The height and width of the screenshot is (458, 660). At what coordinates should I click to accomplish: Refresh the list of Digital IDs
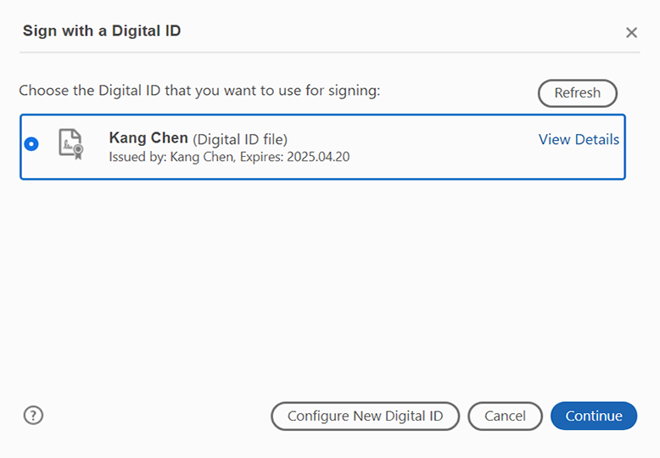[578, 93]
